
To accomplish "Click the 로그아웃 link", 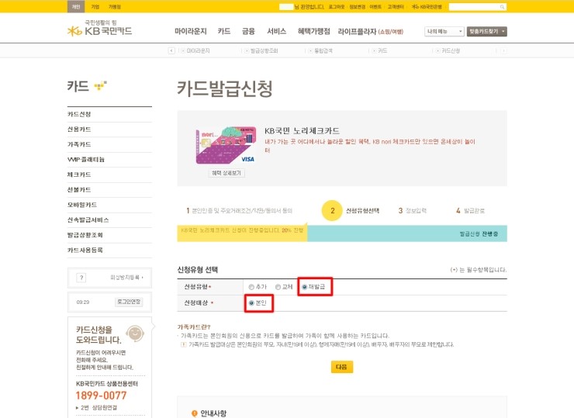I will point(337,7).
